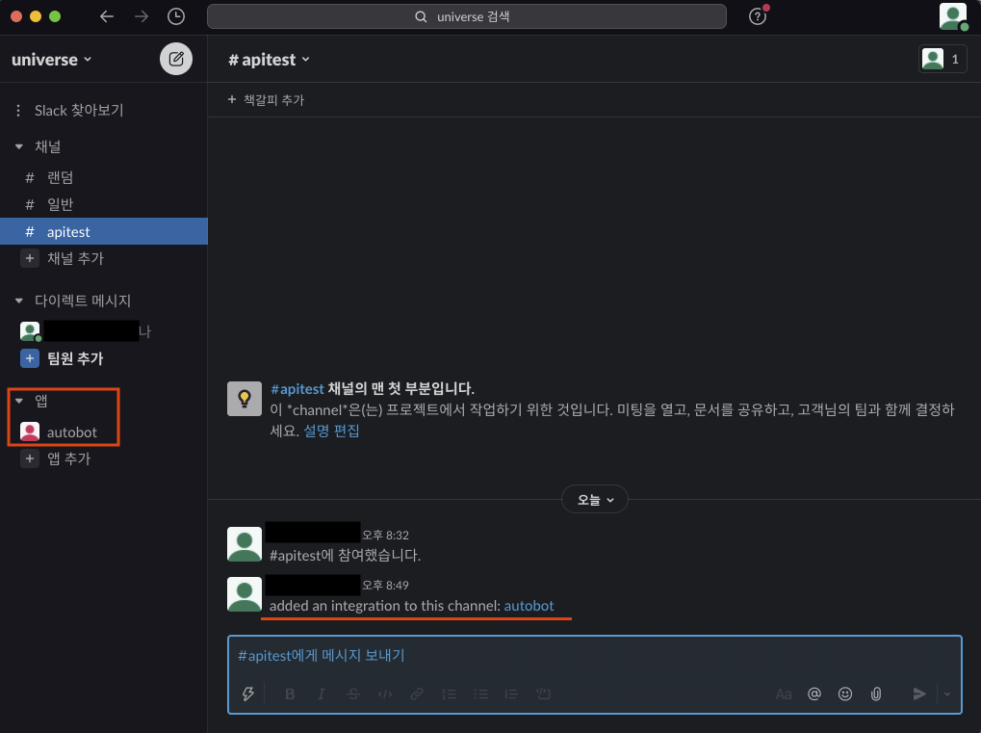Collapse the 앱 section
The image size is (981, 733).
[18, 401]
